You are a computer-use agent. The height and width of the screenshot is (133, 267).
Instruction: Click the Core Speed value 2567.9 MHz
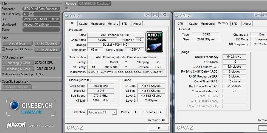tap(100, 86)
